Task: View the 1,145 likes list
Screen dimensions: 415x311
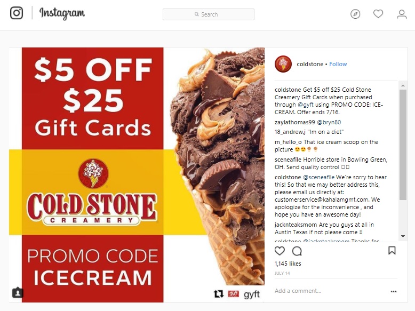Action: [288, 264]
